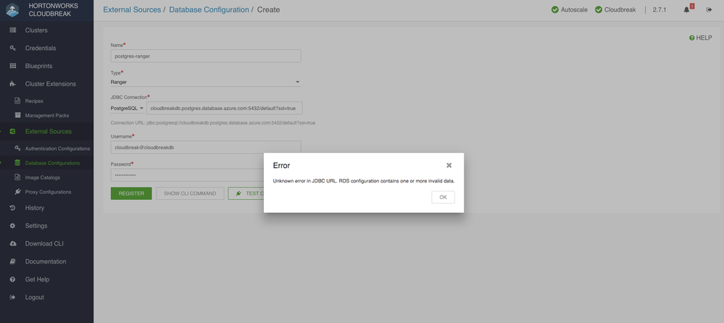Screen dimensions: 724x323
Task: Click the Authentication Configurations key icon
Action: (17, 148)
